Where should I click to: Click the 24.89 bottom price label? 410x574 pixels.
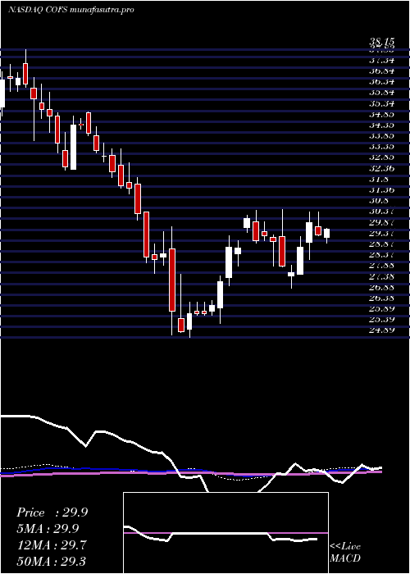[381, 330]
